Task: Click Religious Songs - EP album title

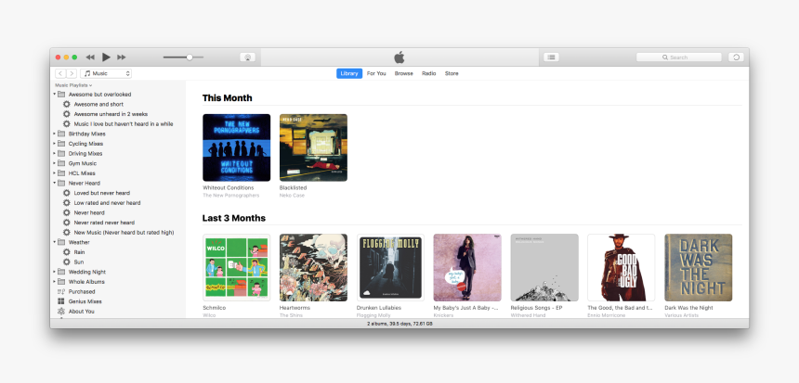Action: click(x=536, y=308)
